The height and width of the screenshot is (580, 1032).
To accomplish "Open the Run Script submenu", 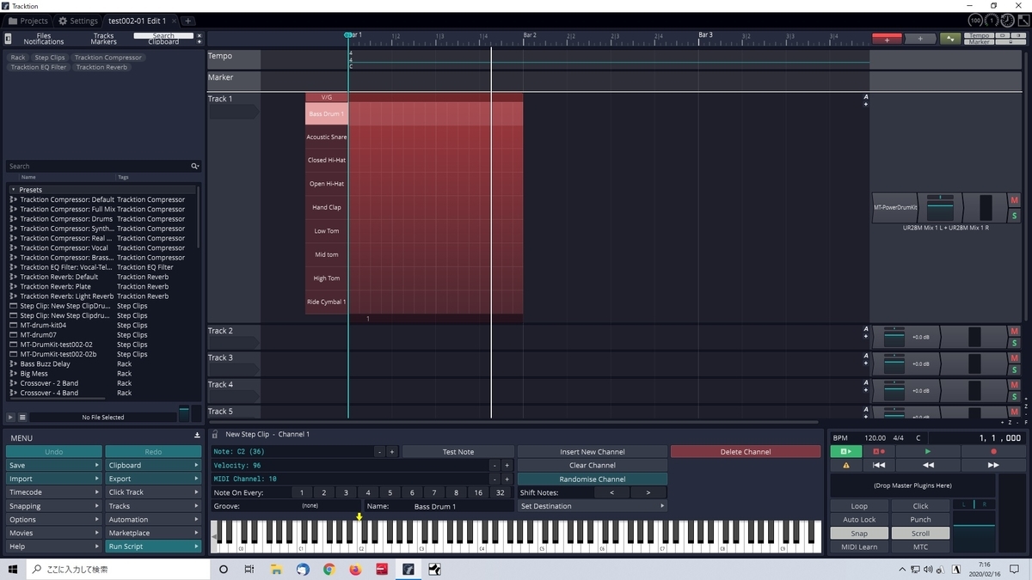I will click(x=152, y=546).
